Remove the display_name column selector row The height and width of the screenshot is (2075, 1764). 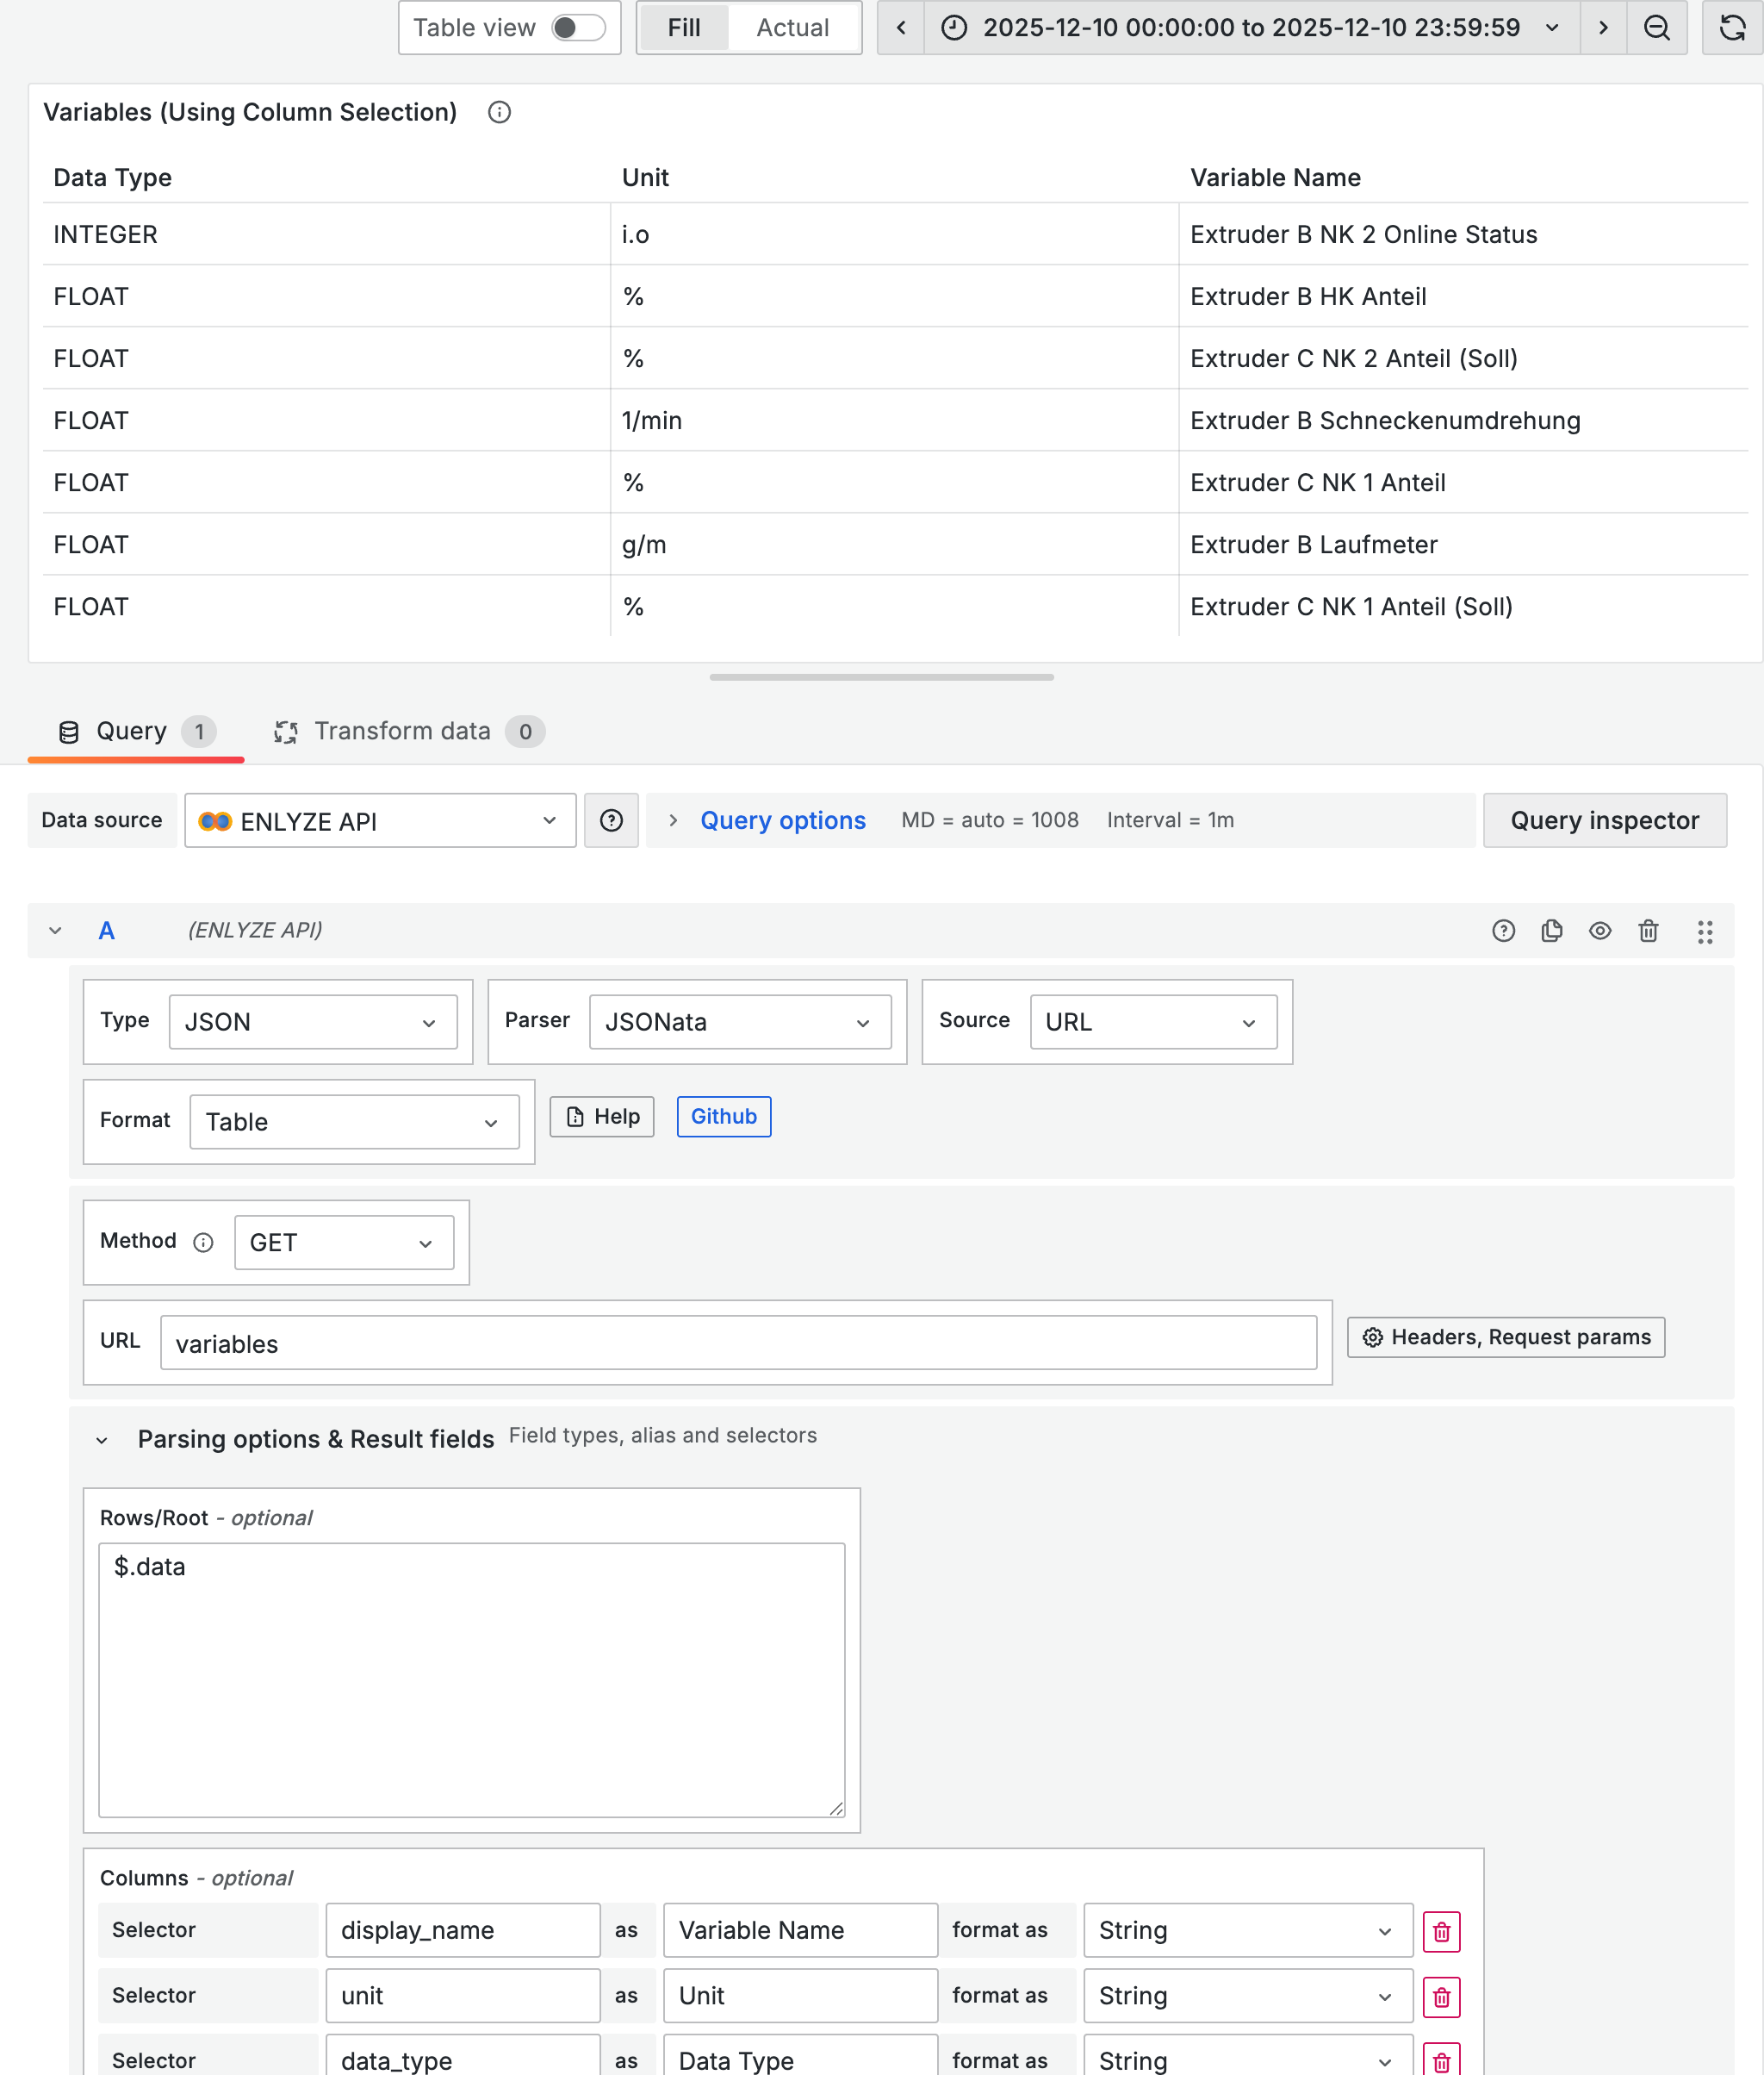(x=1441, y=1931)
